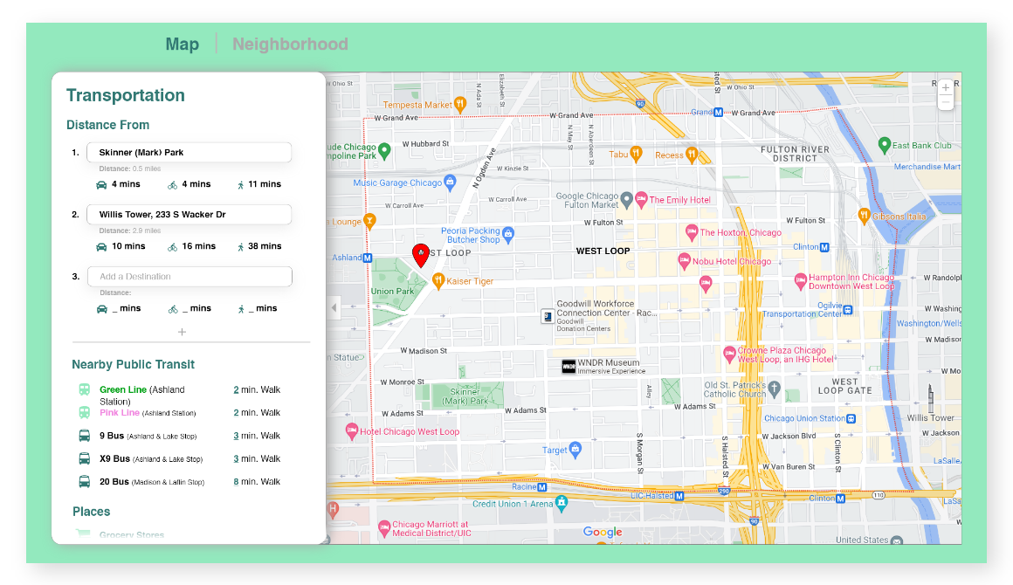Click East Bank Club marker
Viewport: 1013px width, 585px height.
[x=885, y=145]
